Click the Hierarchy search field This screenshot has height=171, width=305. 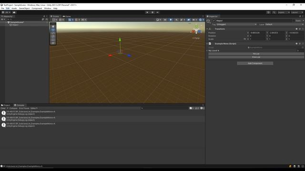[24, 19]
